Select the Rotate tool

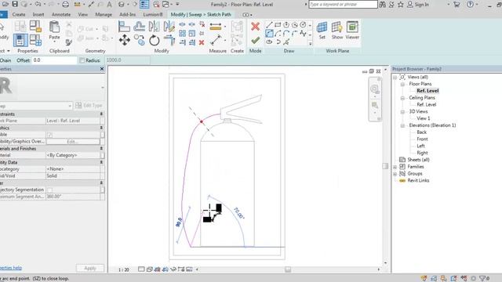pyautogui.click(x=154, y=40)
